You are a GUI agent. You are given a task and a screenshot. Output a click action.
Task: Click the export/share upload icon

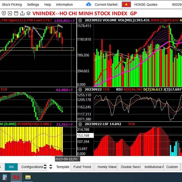pos(22,13)
